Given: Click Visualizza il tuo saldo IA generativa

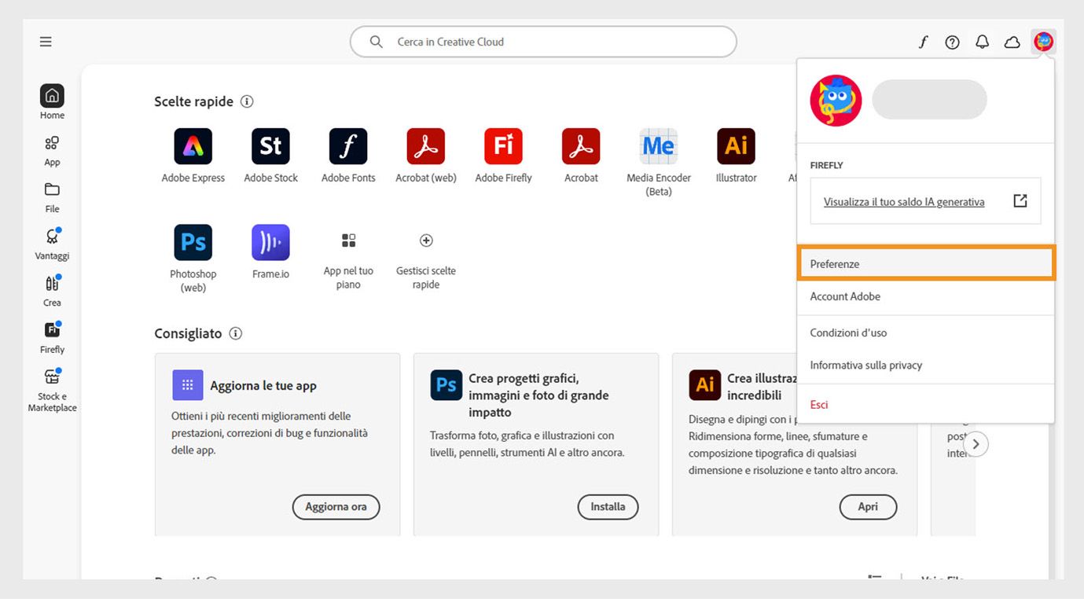Looking at the screenshot, I should 904,202.
